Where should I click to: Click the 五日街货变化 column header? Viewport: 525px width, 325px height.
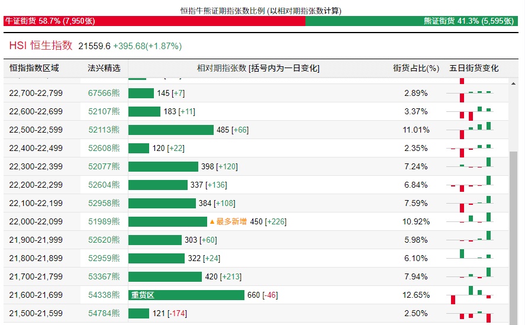point(474,68)
